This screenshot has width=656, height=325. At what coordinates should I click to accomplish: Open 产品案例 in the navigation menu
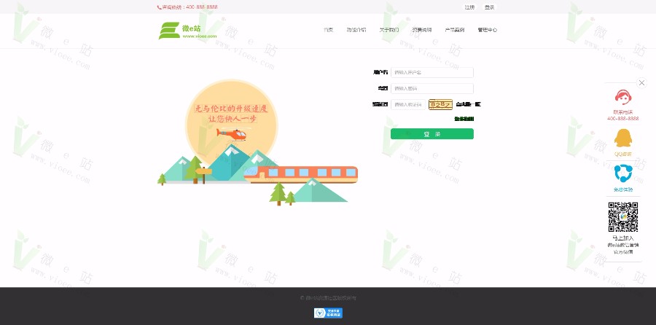[454, 30]
